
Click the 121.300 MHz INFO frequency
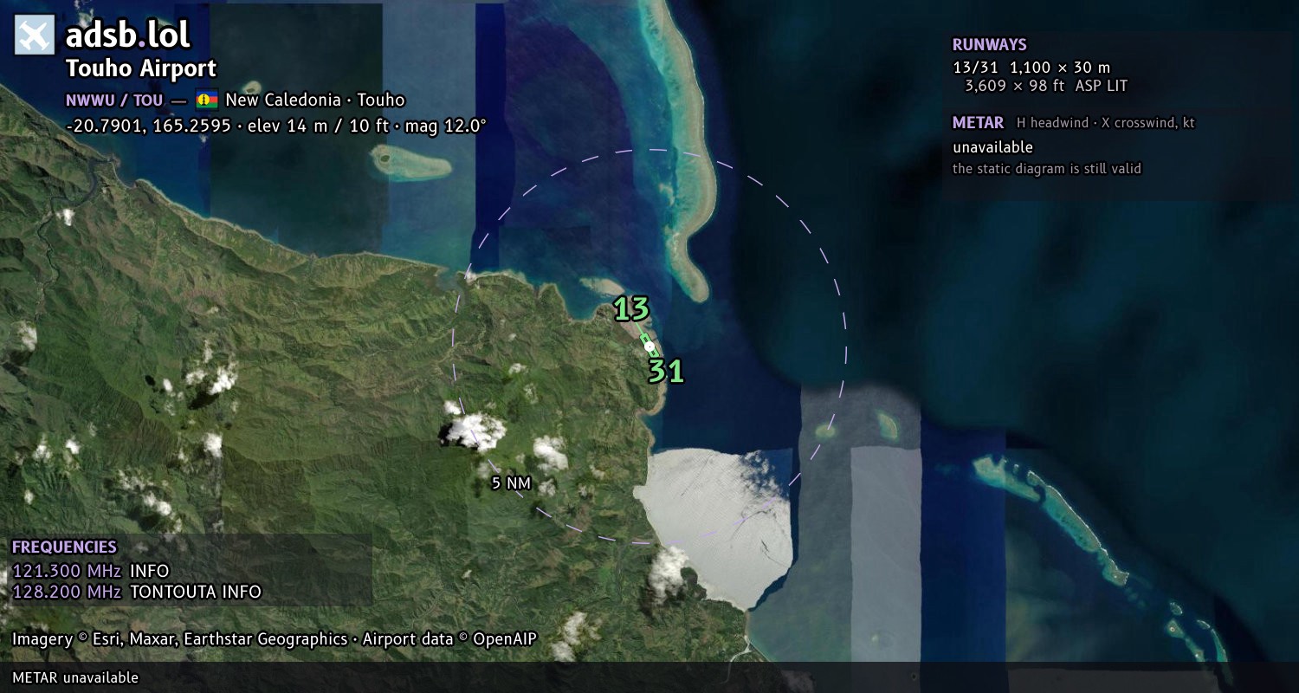pos(91,571)
